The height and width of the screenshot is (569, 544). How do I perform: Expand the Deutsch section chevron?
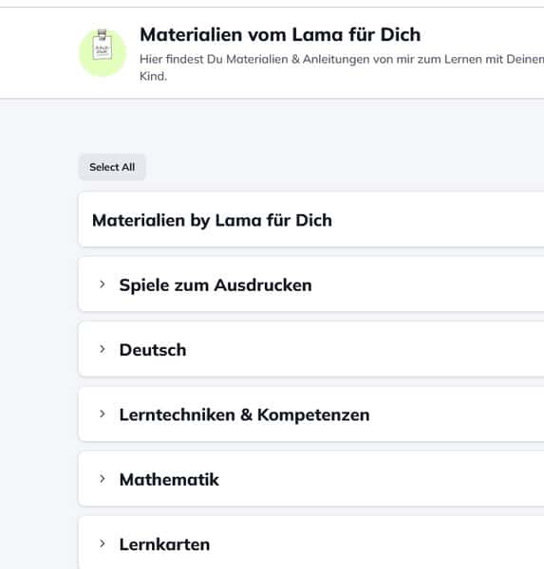coord(103,349)
